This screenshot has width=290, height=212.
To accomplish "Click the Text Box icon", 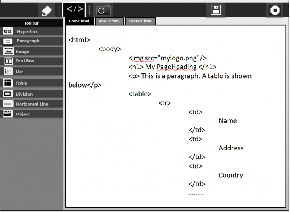I will 8,61.
